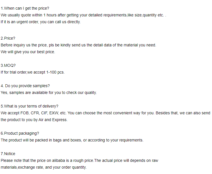Click the quote within 1 hours sentence
The image size is (212, 174).
point(83,15)
